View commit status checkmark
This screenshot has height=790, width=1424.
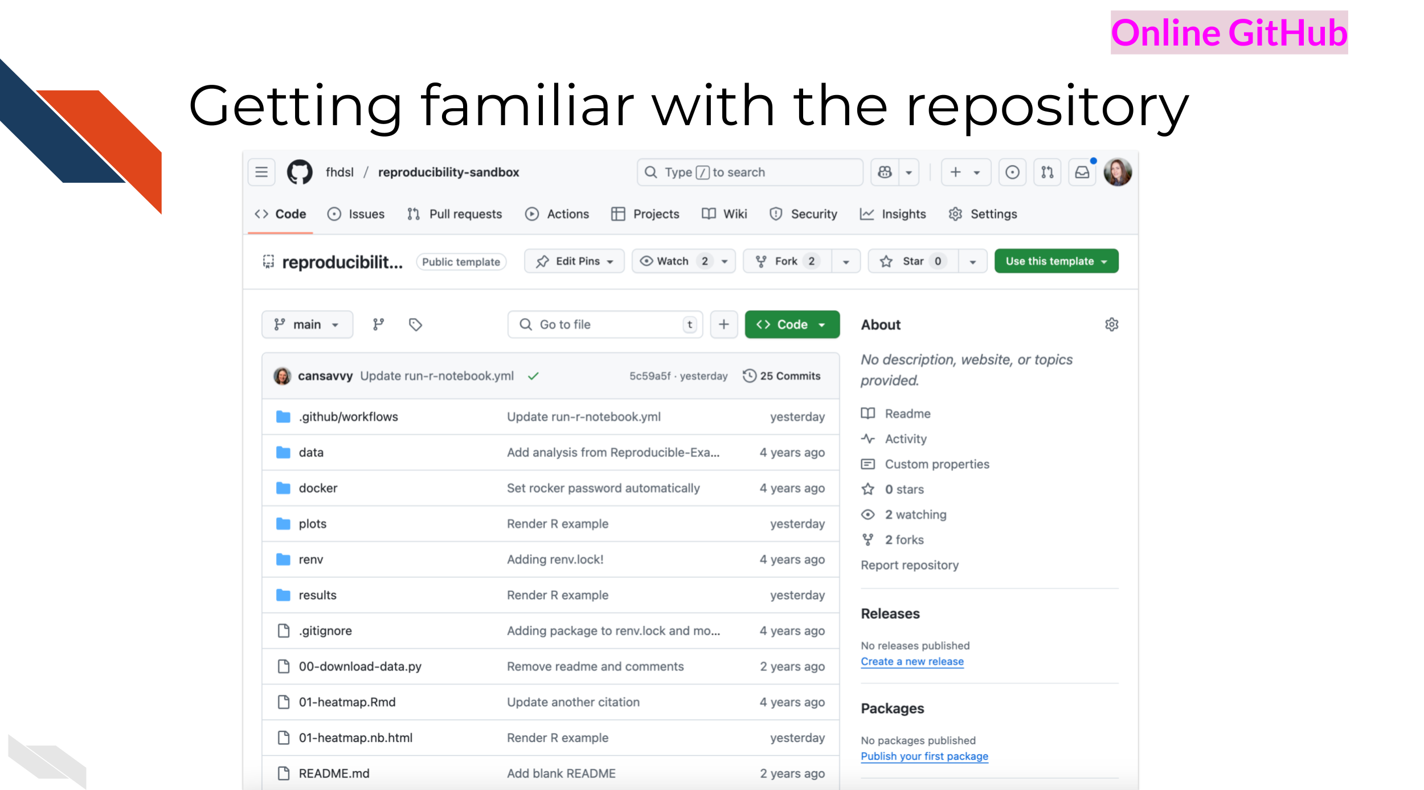click(533, 376)
